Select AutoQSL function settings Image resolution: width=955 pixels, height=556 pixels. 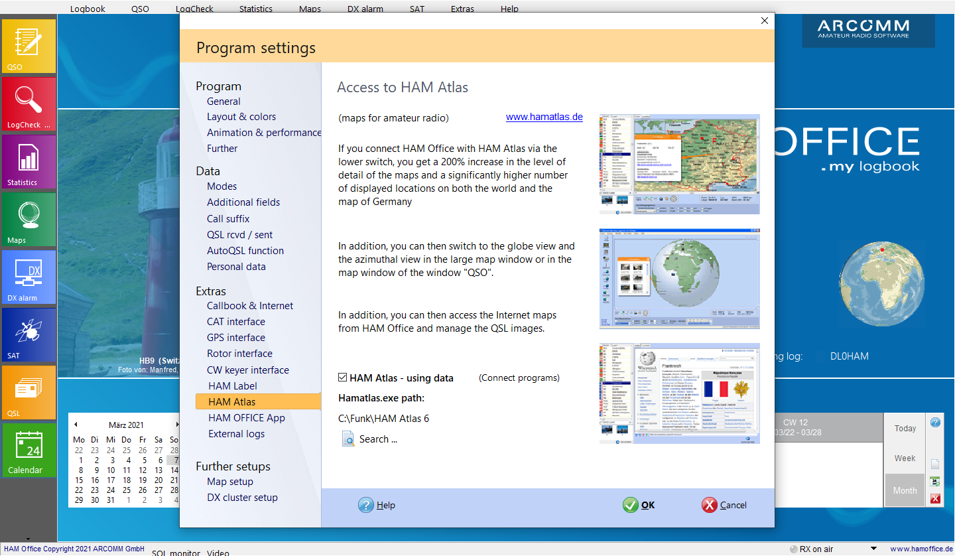coord(245,251)
